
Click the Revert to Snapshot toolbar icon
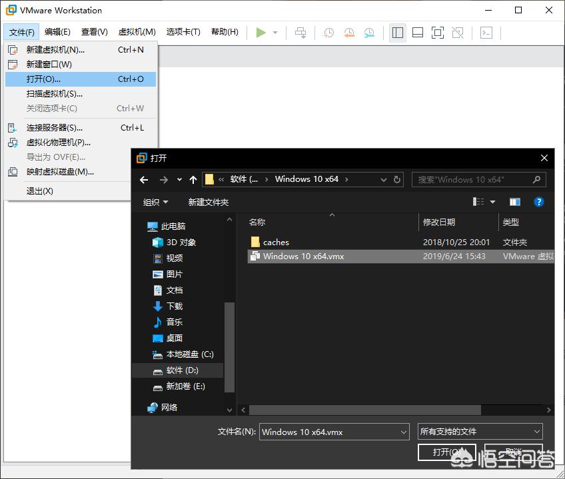tap(349, 33)
